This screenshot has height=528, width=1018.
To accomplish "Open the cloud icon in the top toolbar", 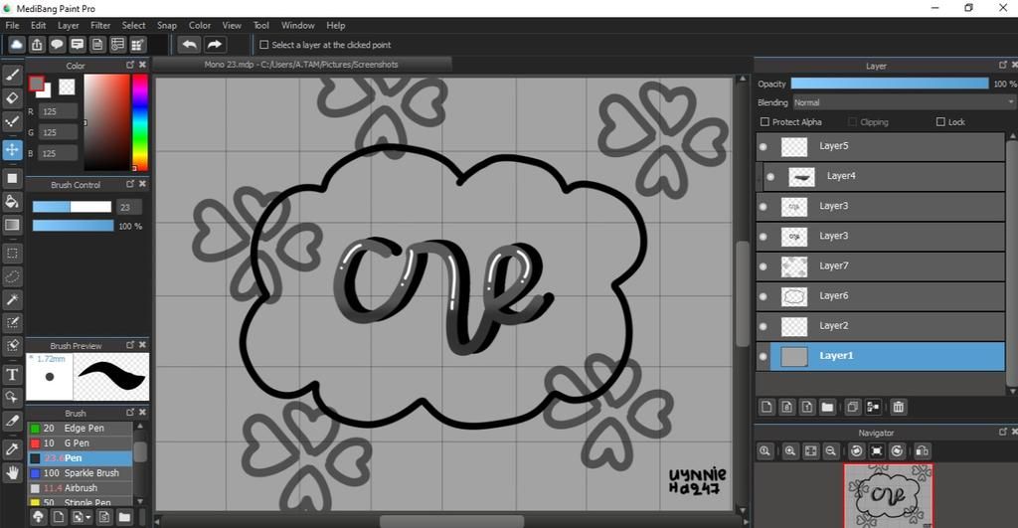I will [16, 44].
